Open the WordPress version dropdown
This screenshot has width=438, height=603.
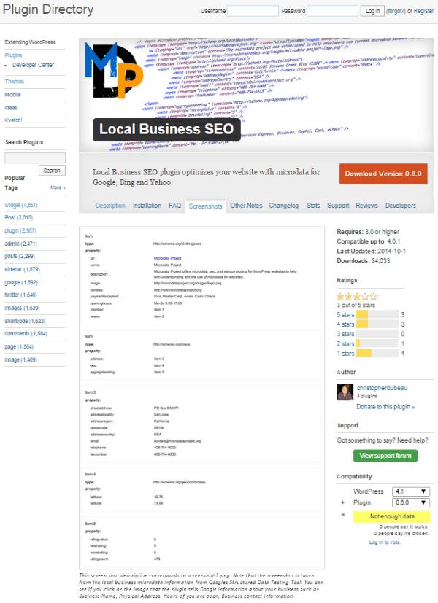[x=411, y=491]
